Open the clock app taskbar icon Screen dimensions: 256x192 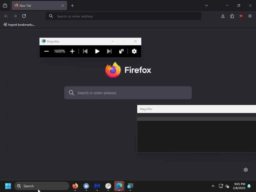[x=108, y=186]
